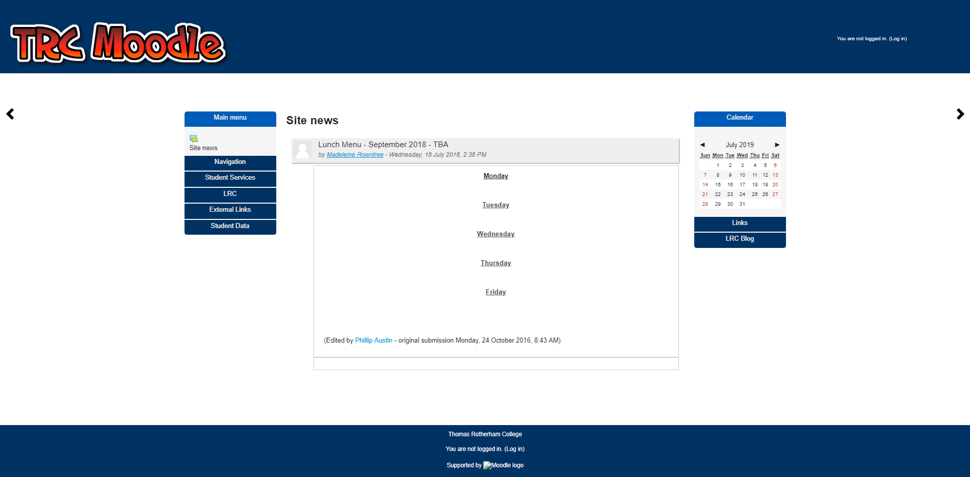
Task: Click Monday heading in lunch menu
Action: 496,176
